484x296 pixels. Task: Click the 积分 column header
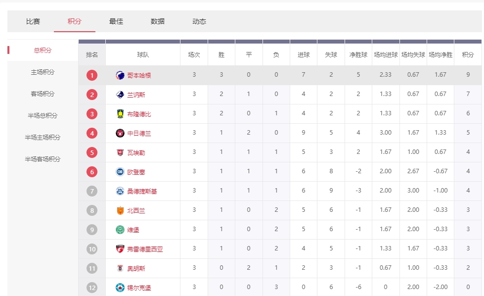468,55
